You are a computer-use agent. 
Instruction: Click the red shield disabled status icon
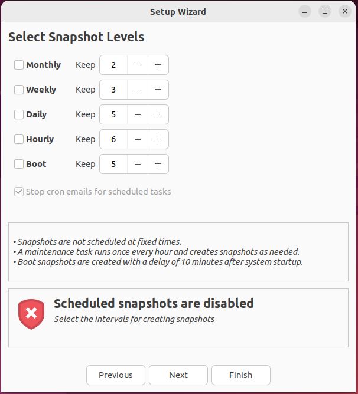click(x=32, y=313)
